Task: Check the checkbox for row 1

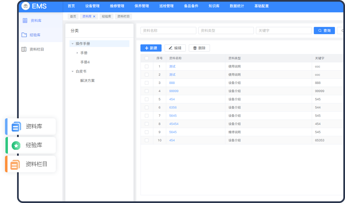Action: point(146,66)
